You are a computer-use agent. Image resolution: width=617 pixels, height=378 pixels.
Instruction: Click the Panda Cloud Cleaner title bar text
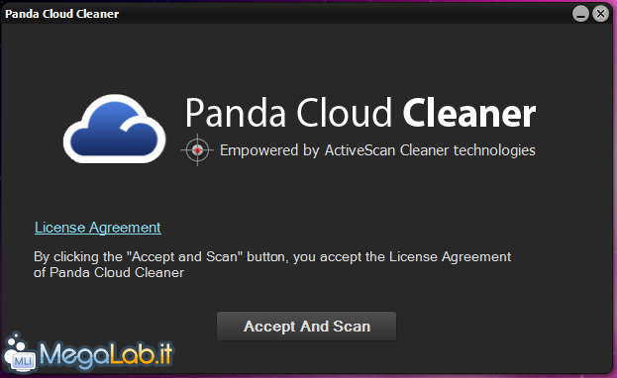pyautogui.click(x=61, y=14)
